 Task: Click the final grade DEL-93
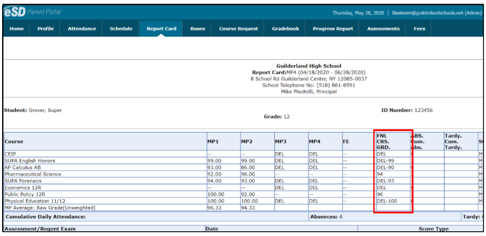(x=385, y=181)
